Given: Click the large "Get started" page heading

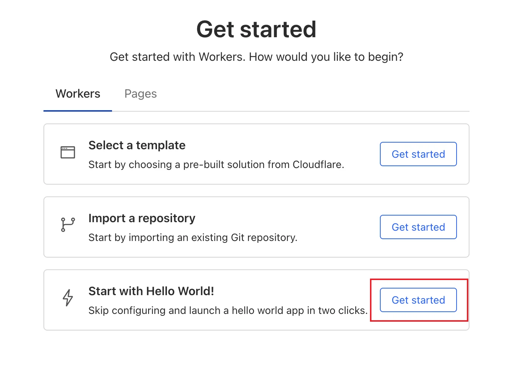Looking at the screenshot, I should 256,29.
